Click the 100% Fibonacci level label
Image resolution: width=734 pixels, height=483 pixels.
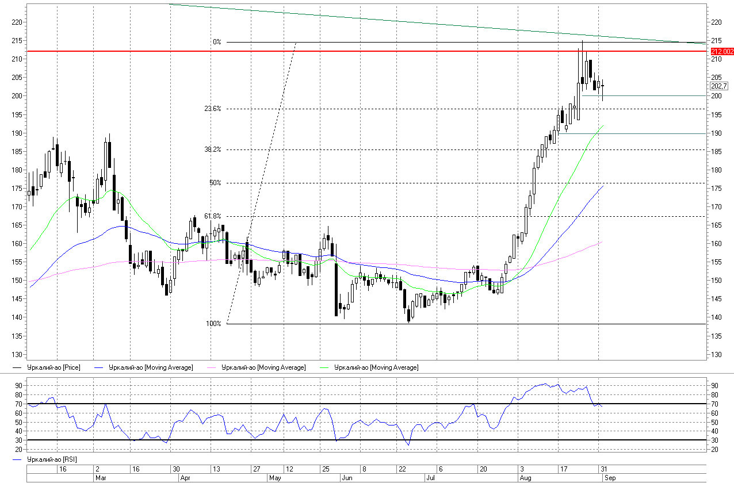[x=213, y=324]
